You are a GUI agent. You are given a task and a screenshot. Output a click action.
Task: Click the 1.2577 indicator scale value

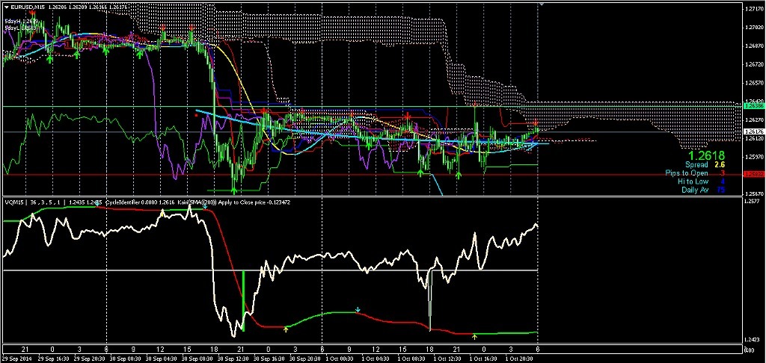pos(753,201)
